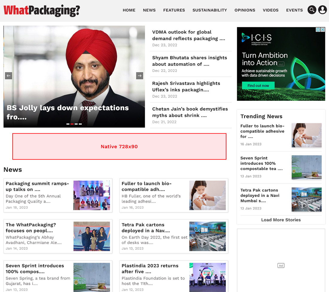This screenshot has width=329, height=292.
Task: Open the NEWS menu item
Action: click(x=149, y=10)
